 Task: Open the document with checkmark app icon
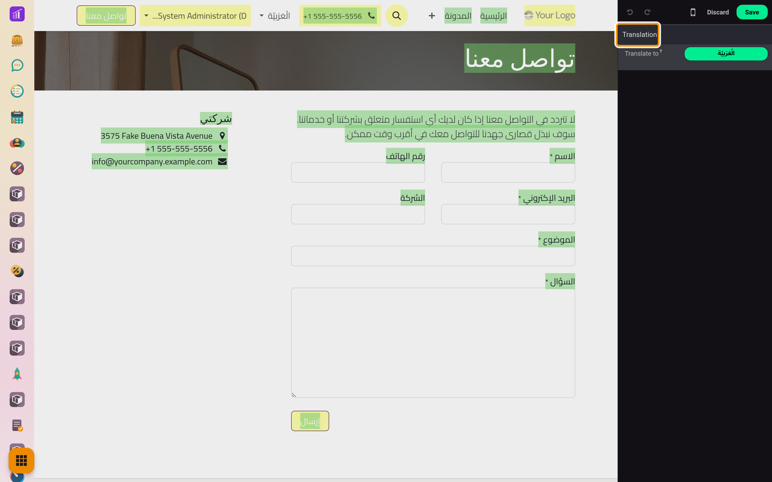17,425
